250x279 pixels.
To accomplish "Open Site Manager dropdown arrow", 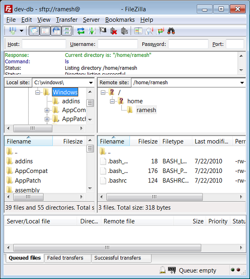I will pos(21,31).
